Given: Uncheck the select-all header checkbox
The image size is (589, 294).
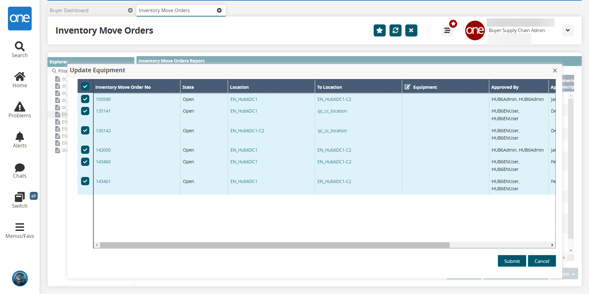Looking at the screenshot, I should click(x=85, y=87).
